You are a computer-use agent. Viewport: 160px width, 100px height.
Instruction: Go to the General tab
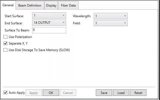pyautogui.click(x=8, y=5)
